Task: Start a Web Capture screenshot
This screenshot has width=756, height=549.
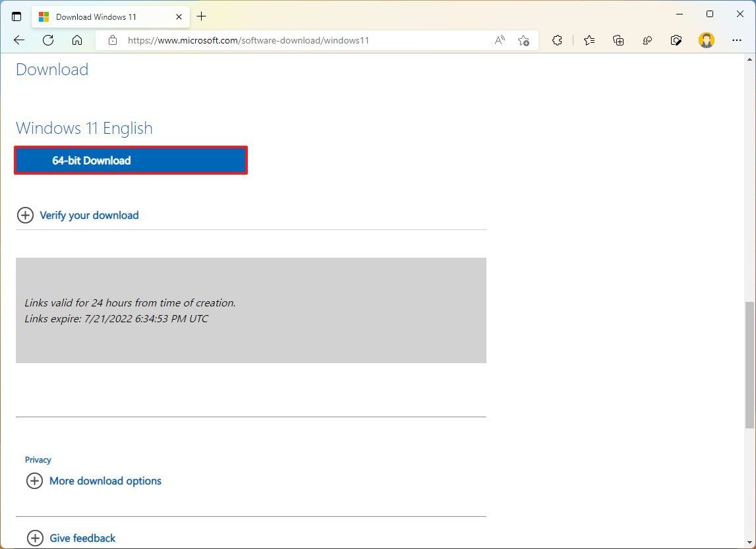Action: (x=676, y=40)
